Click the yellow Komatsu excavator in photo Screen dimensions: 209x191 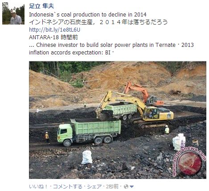click(135, 109)
